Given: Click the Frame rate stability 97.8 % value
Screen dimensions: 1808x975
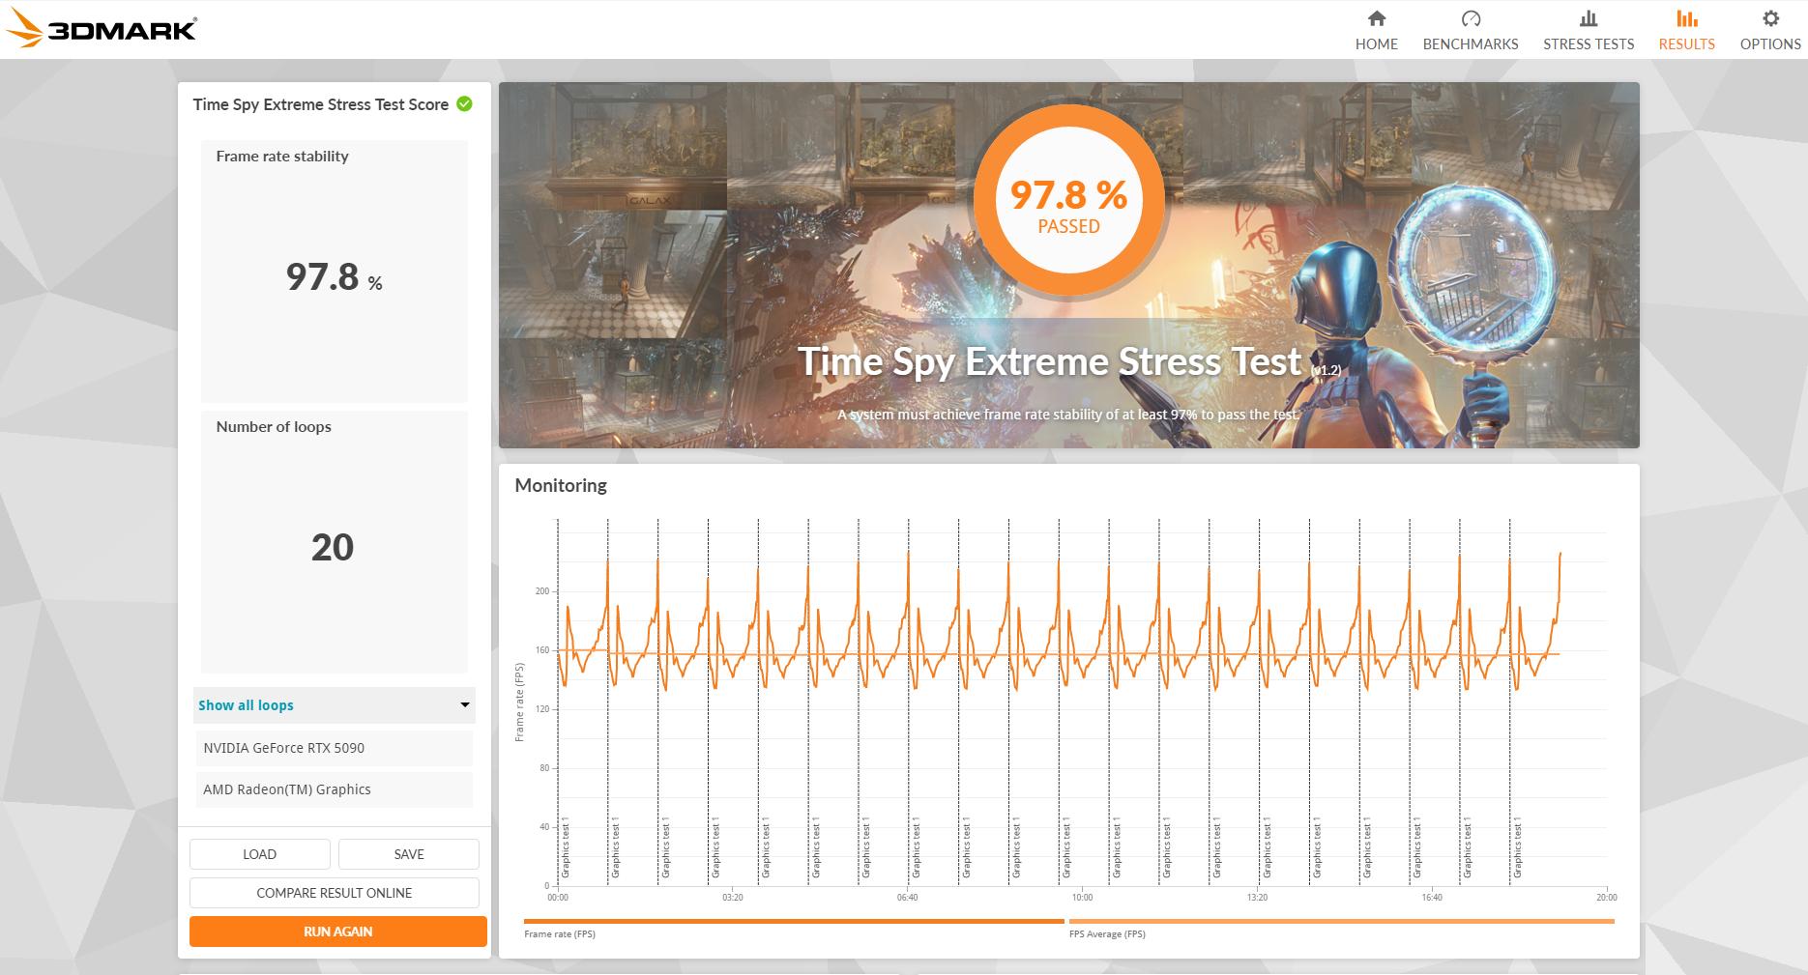Looking at the screenshot, I should click(x=335, y=277).
